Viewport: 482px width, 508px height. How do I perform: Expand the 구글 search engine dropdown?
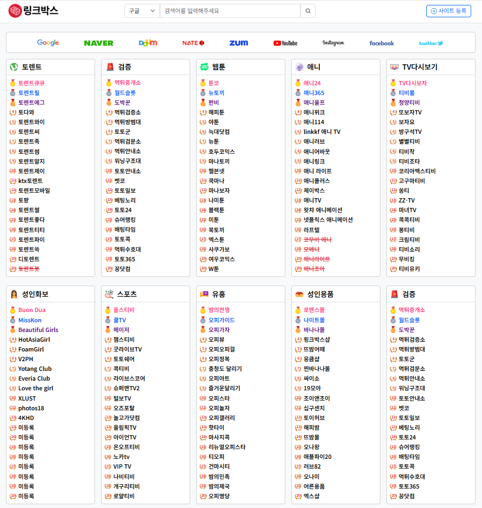coord(142,11)
